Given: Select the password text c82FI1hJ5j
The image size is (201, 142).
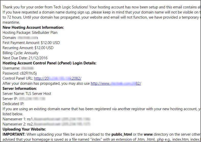Looking at the screenshot, I should [x=28, y=73].
